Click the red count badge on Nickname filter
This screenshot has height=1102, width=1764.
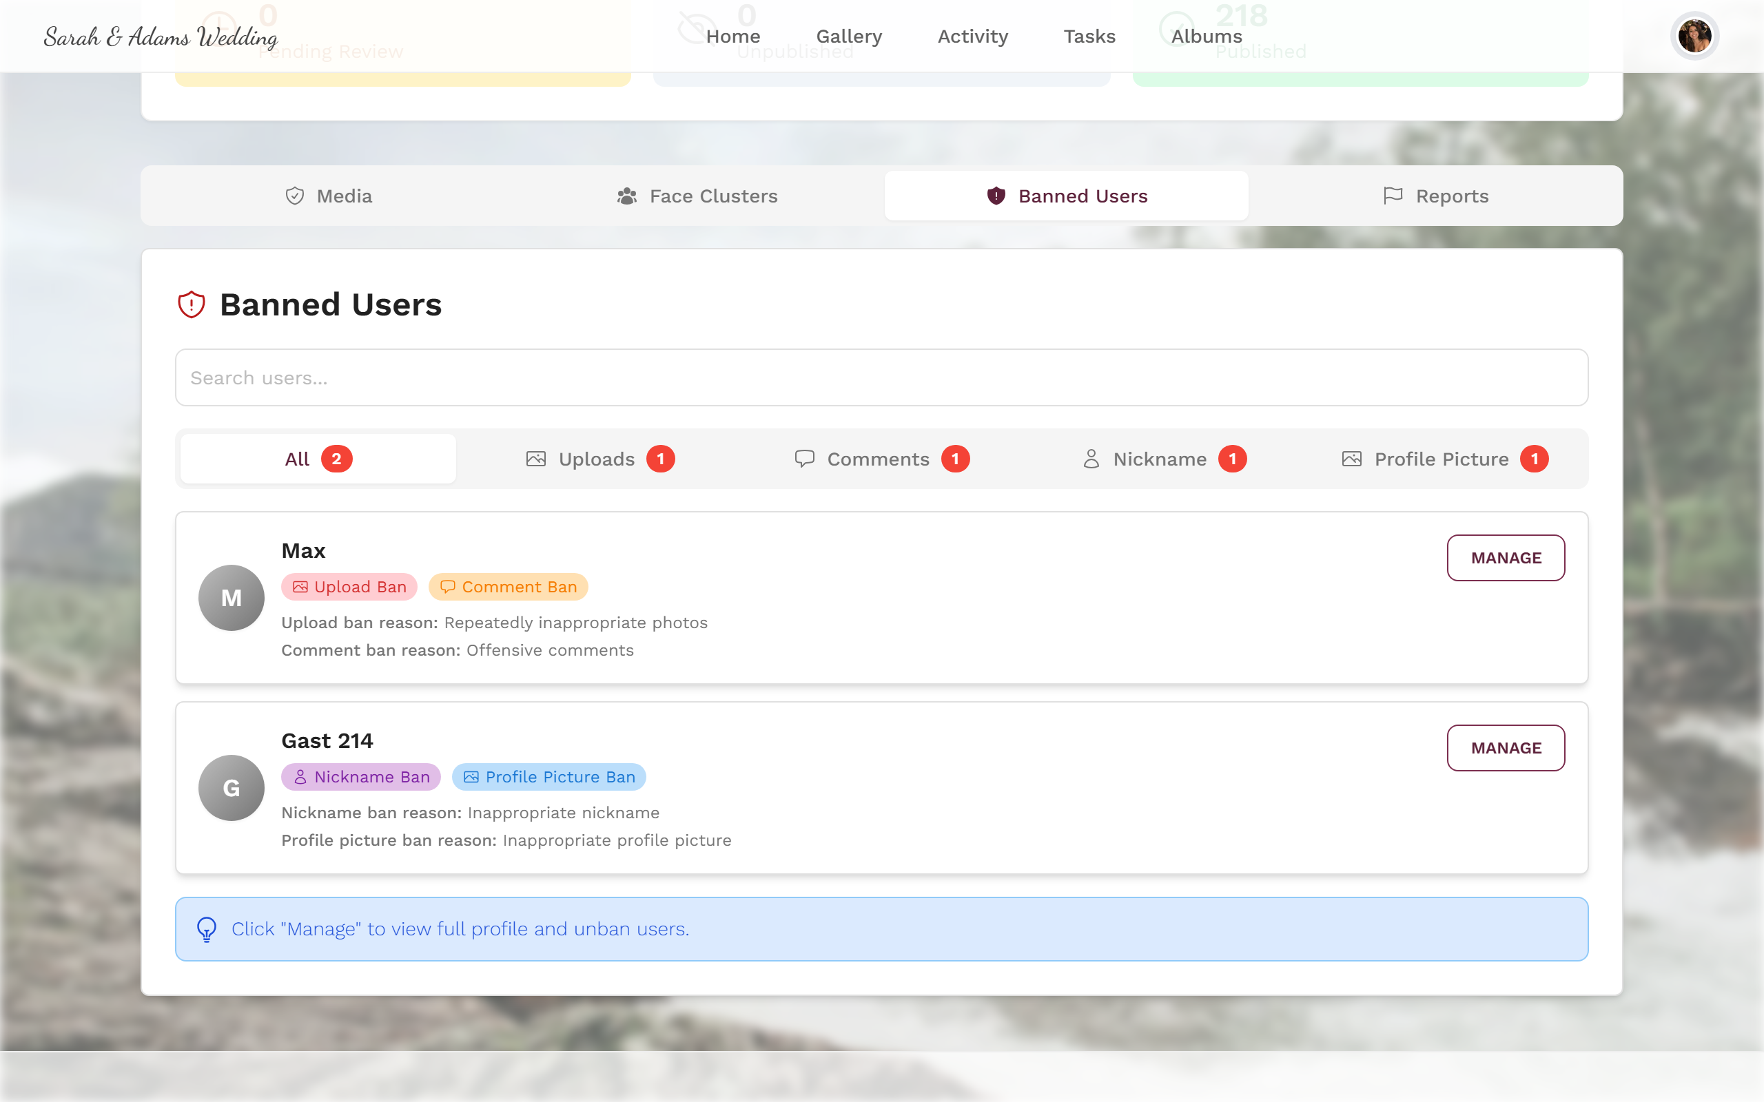coord(1233,459)
